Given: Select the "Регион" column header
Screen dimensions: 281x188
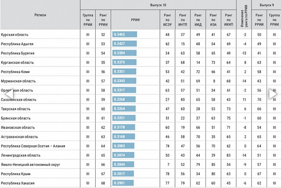Looking at the screenshot, I should point(40,15).
